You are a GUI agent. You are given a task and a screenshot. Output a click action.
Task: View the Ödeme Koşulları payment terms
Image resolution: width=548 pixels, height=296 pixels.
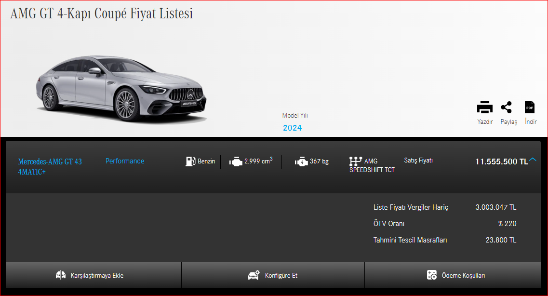click(x=453, y=275)
